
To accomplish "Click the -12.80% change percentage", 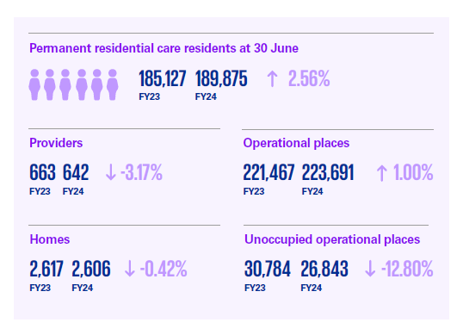I will pyautogui.click(x=407, y=269).
